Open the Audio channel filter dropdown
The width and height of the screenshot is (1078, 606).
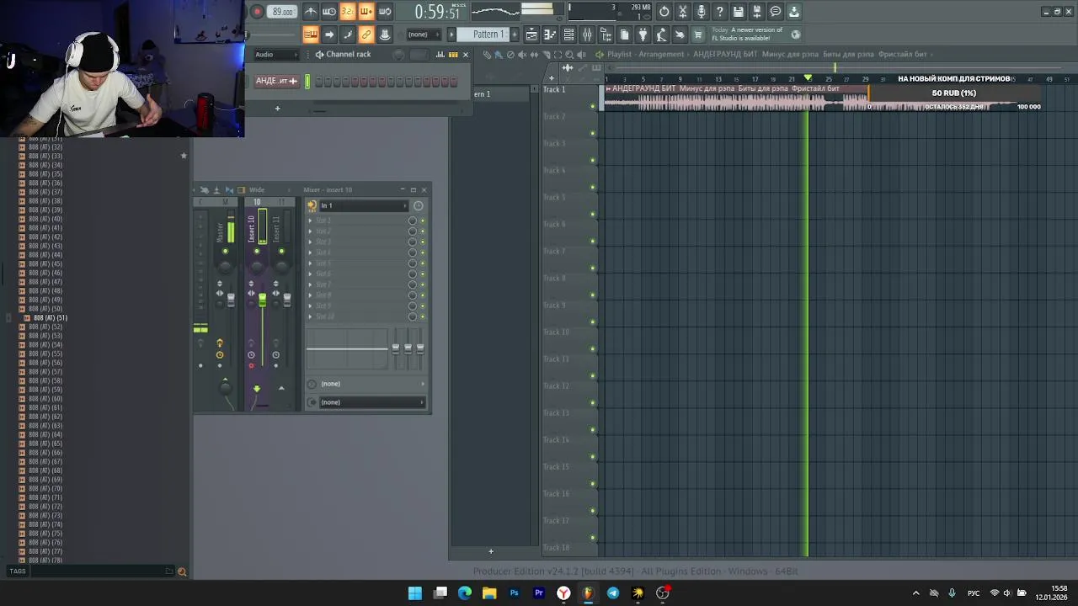click(x=276, y=55)
